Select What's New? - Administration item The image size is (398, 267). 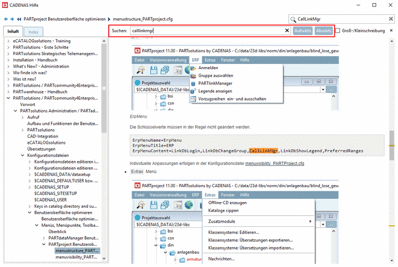click(41, 66)
